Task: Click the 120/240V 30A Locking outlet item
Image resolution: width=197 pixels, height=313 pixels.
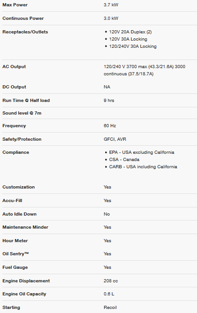Action: [133, 46]
